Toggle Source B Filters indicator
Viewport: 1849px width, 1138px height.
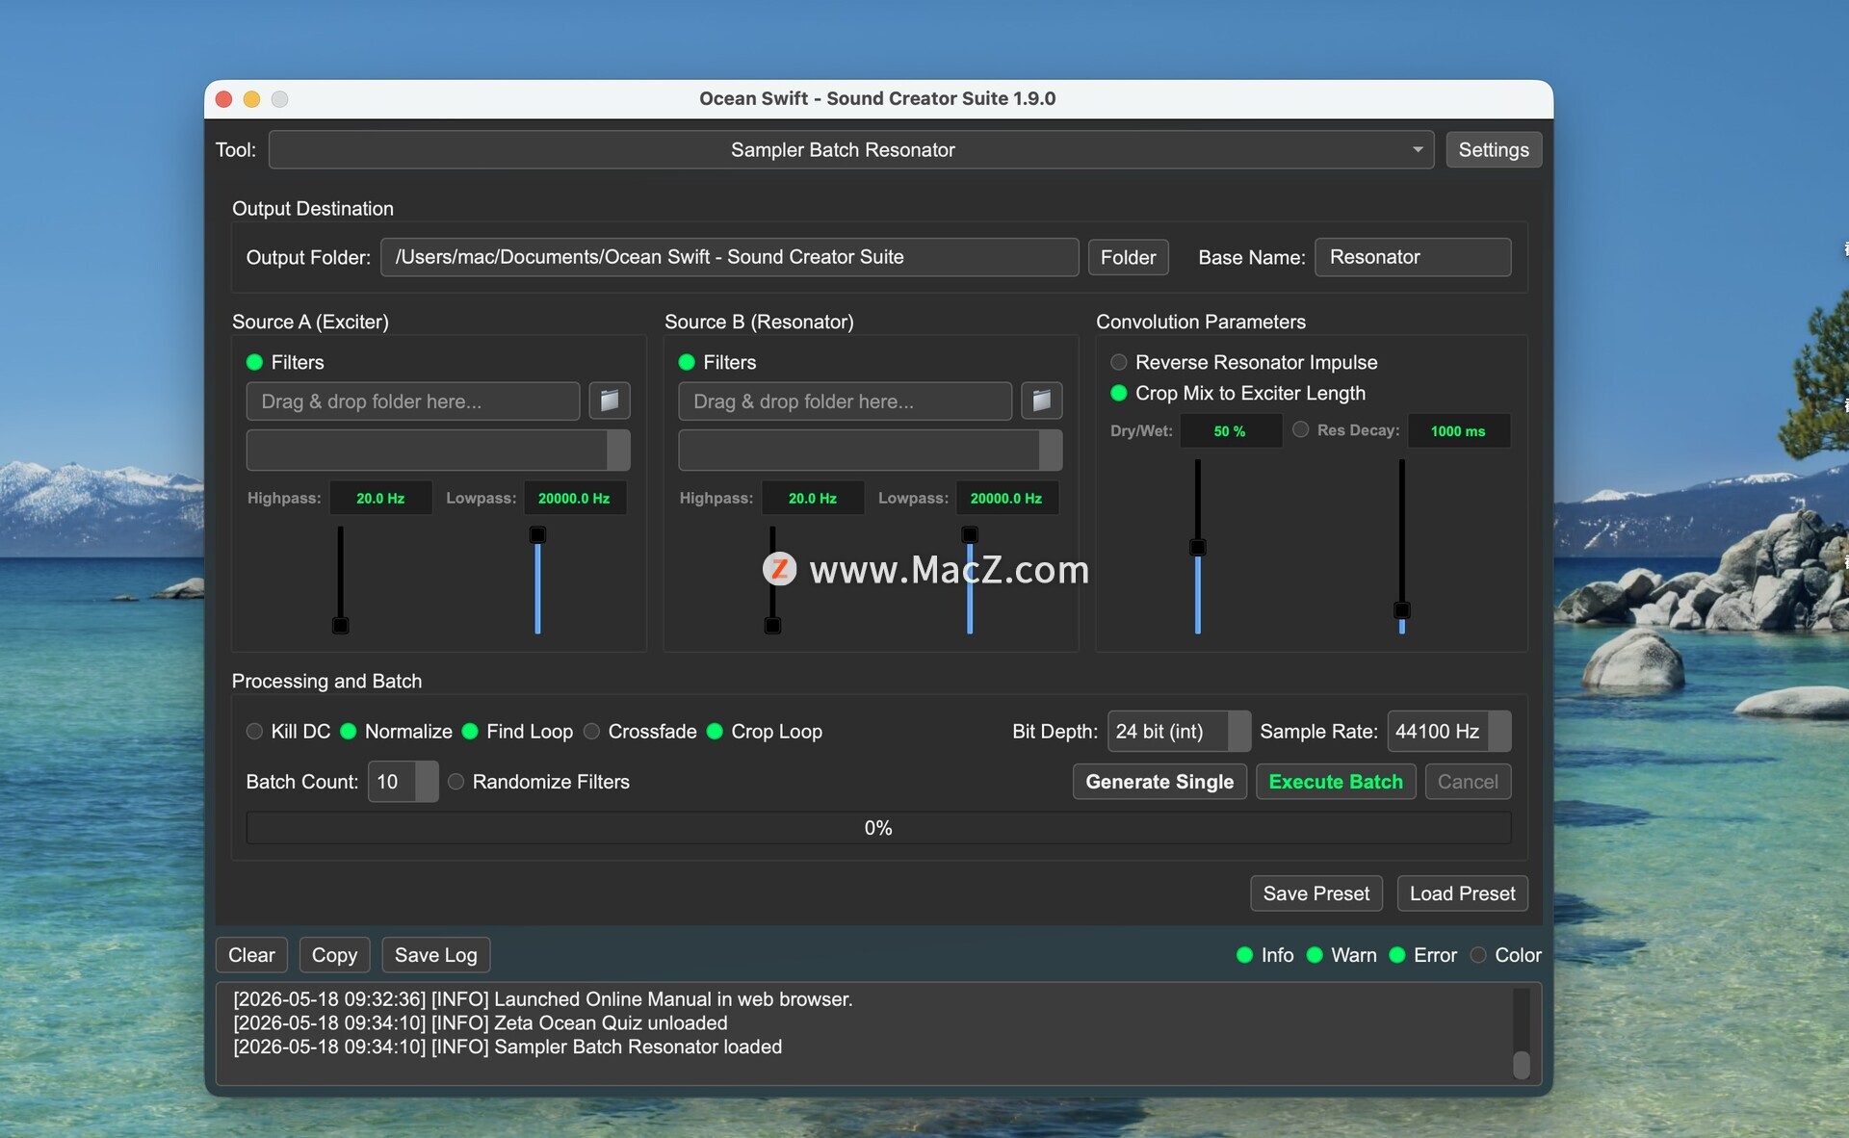687,362
